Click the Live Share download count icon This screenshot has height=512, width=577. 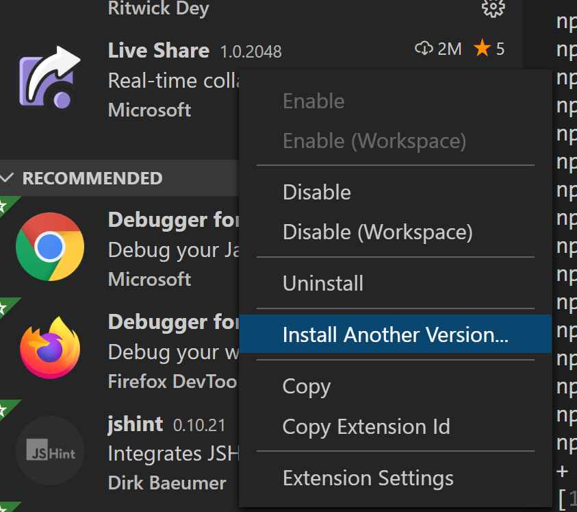(424, 48)
